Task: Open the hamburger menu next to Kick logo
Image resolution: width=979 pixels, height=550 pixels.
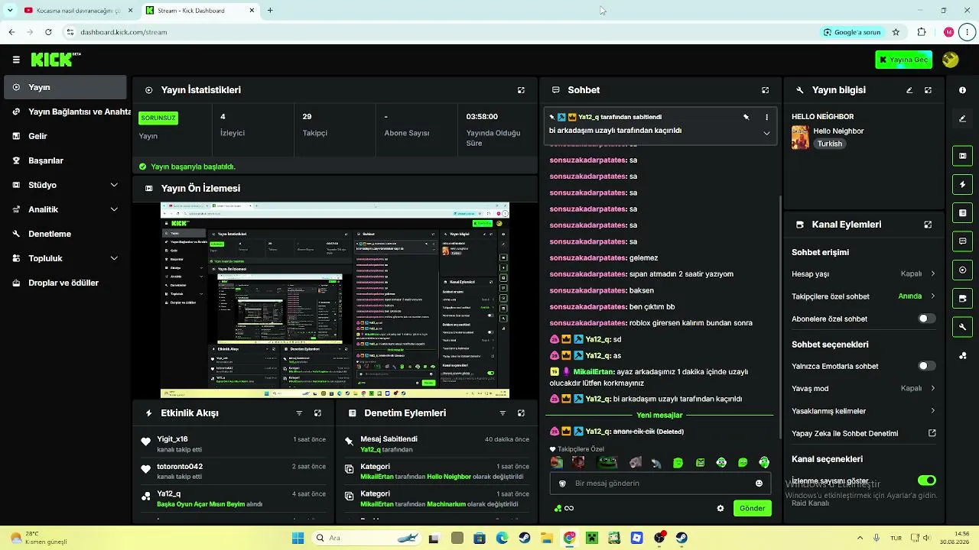Action: 16,60
